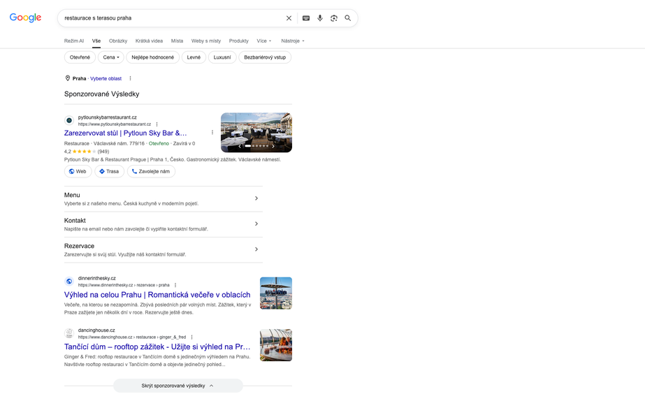Click the Tančící dům rooftop thumbnail
The image size is (645, 401).
pos(276,345)
